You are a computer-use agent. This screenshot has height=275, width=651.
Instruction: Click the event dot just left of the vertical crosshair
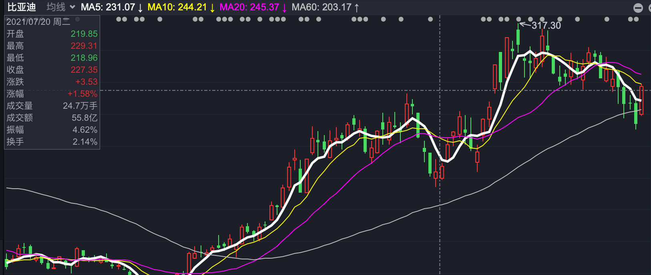pos(430,19)
